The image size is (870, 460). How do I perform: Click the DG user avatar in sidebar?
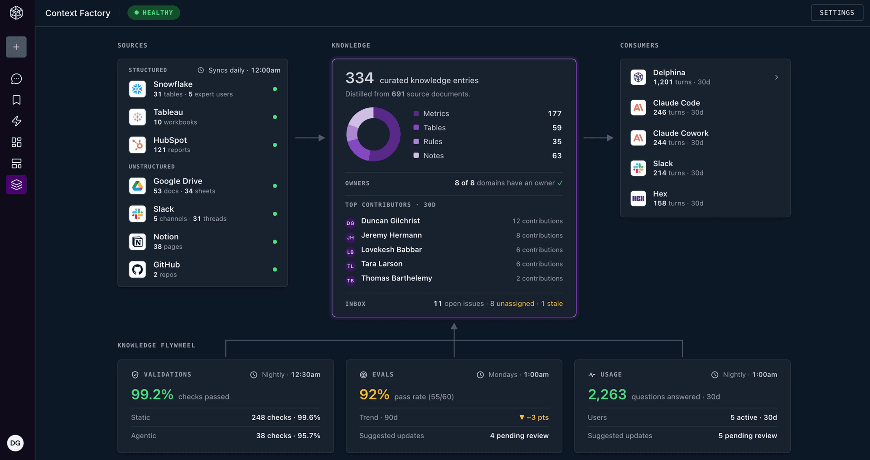tap(15, 443)
